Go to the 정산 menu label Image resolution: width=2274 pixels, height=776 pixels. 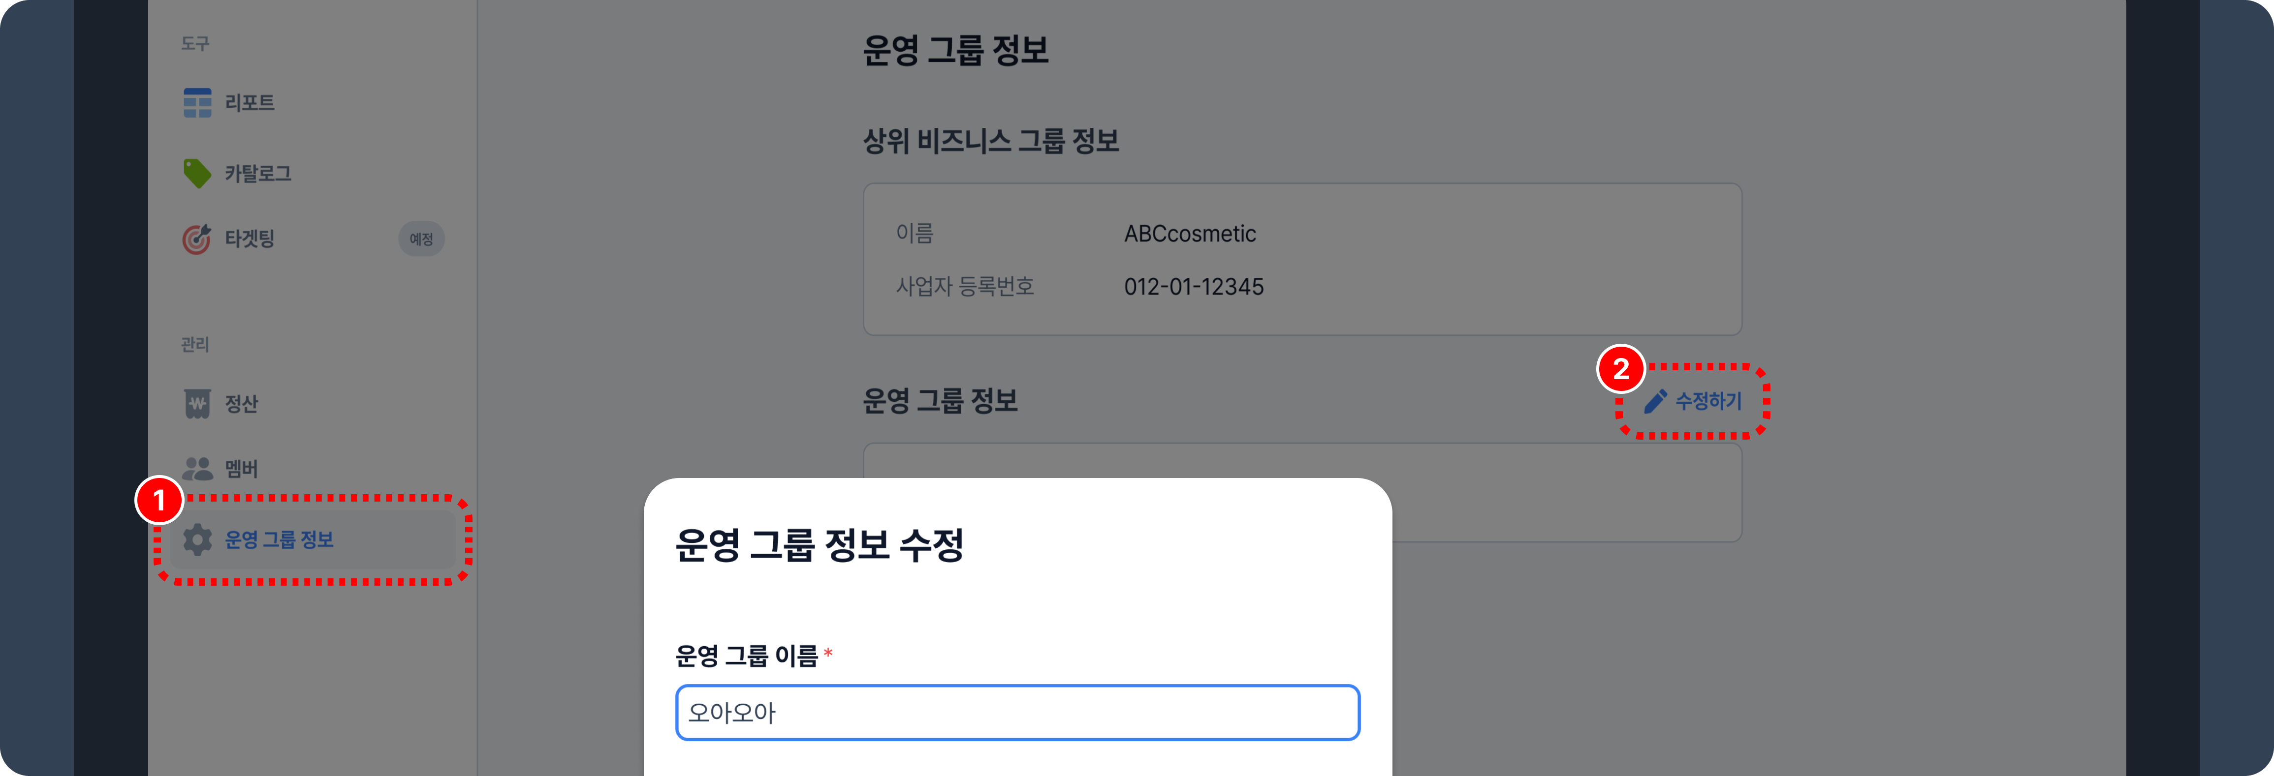(x=241, y=404)
